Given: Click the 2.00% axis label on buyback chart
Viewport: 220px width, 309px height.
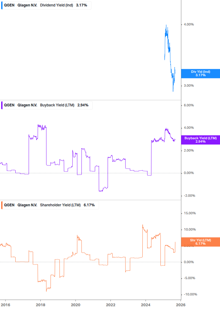Looking at the screenshot, I should click(189, 151).
